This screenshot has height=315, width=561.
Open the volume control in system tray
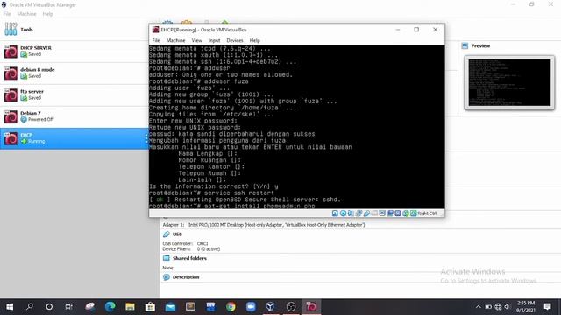tap(508, 307)
